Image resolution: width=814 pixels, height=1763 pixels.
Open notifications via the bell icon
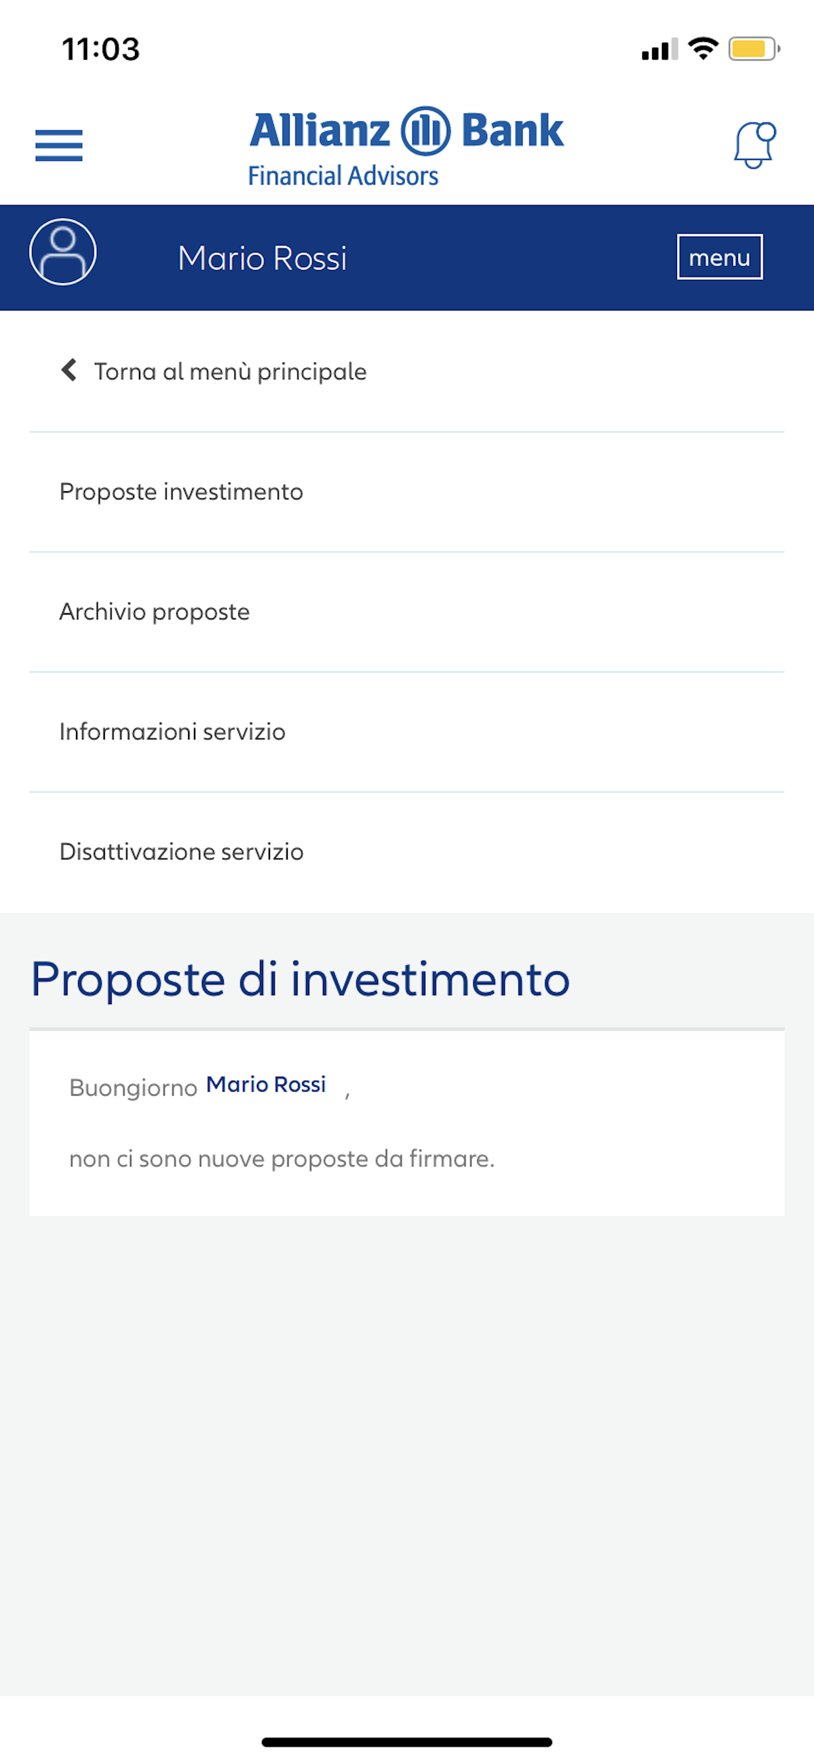pyautogui.click(x=754, y=144)
